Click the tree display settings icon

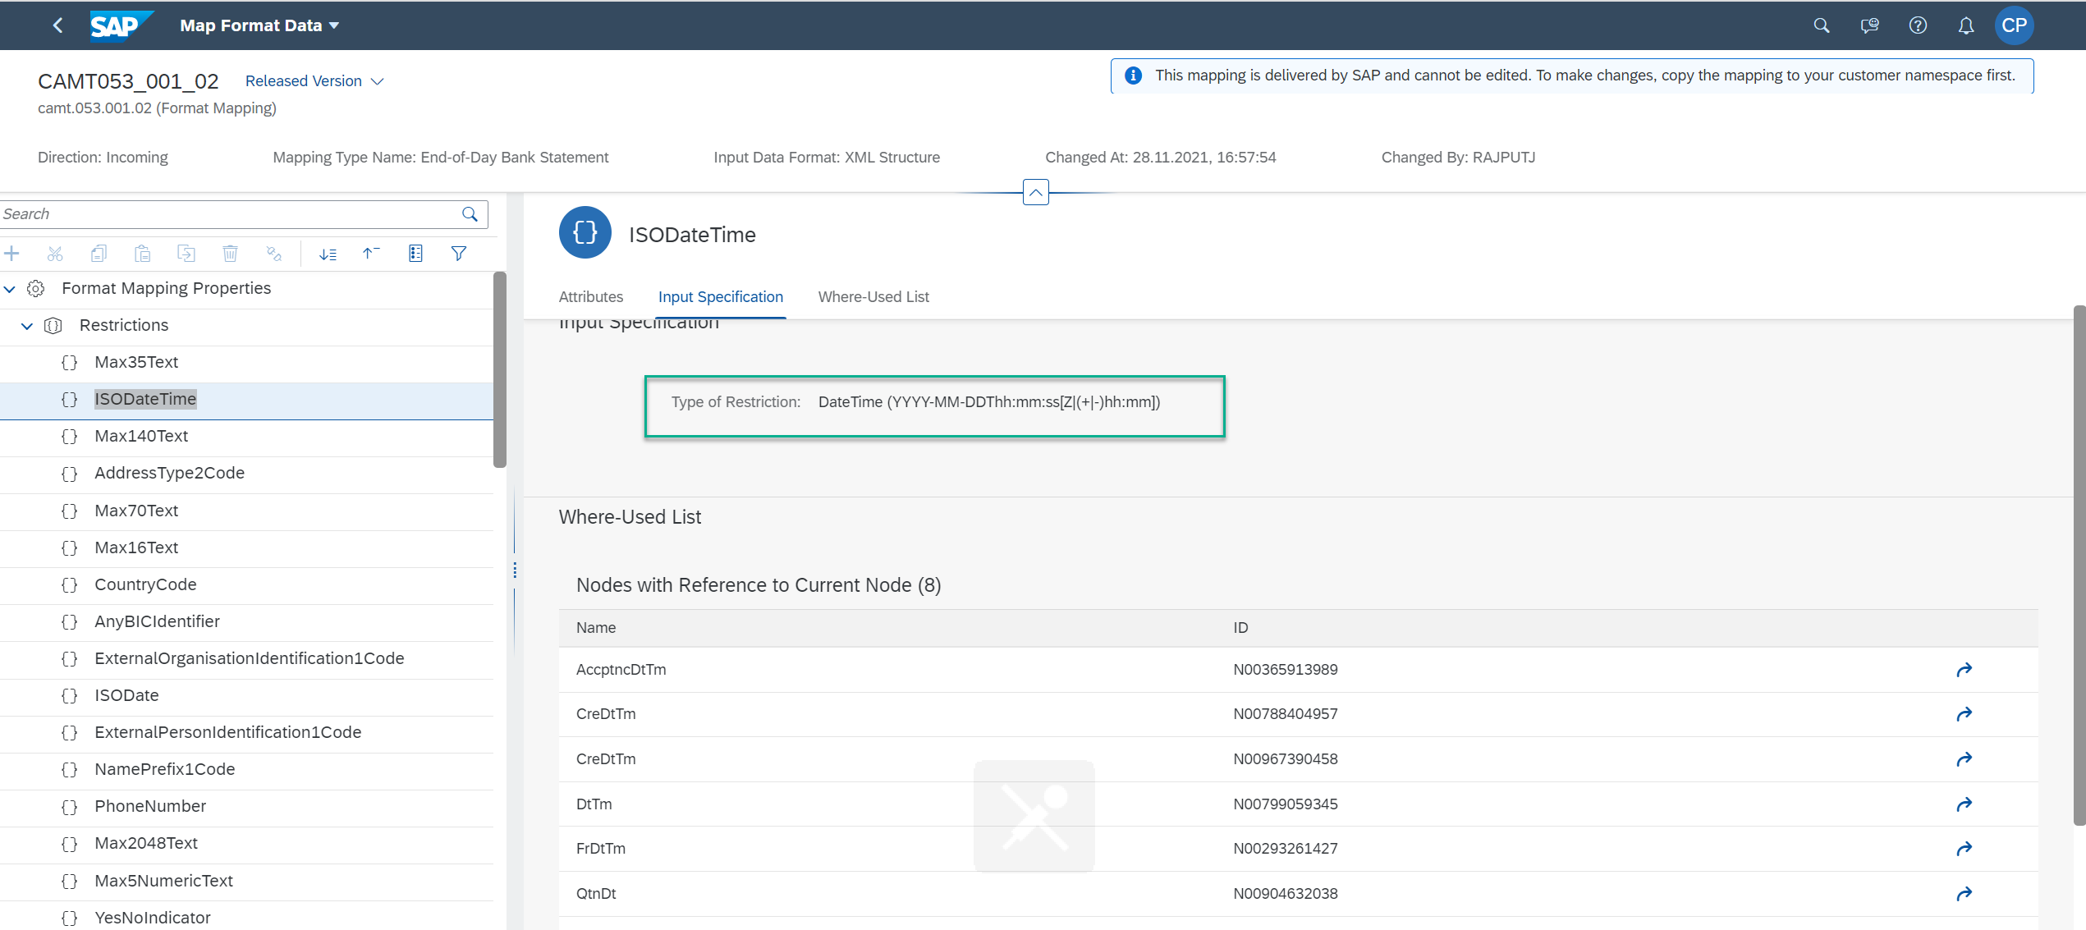point(415,254)
